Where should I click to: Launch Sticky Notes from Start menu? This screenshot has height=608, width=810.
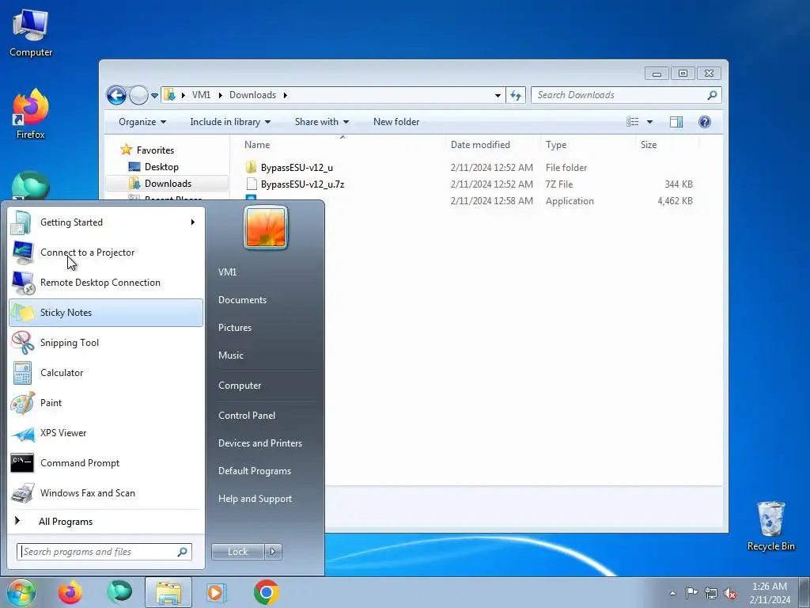(x=106, y=312)
